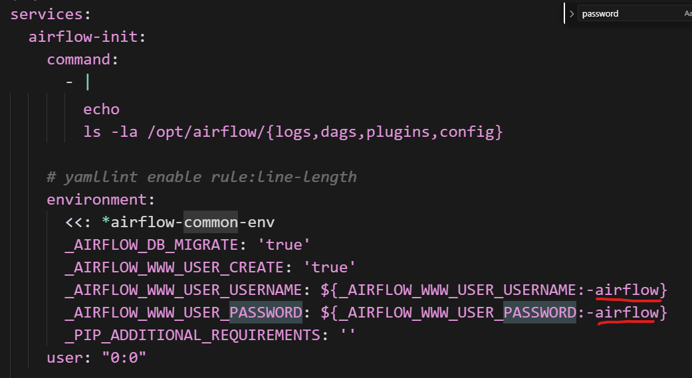This screenshot has height=378, width=692.
Task: Select the 'command:' key line
Action: [x=82, y=59]
